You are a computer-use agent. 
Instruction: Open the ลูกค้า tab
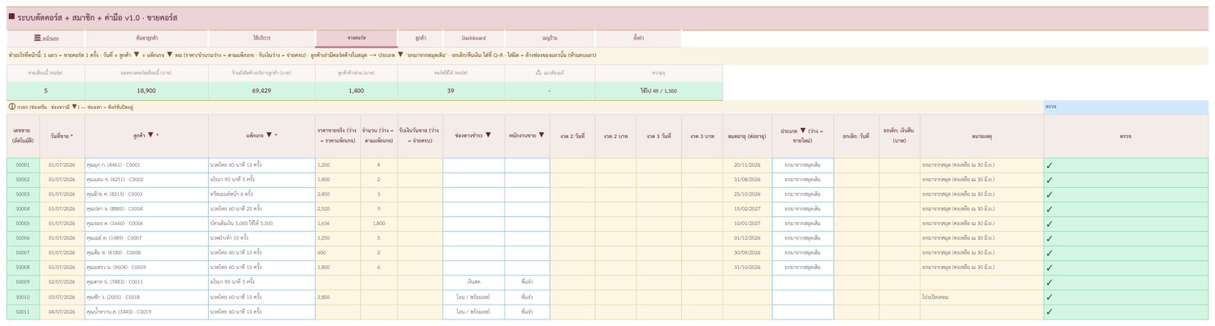[421, 38]
